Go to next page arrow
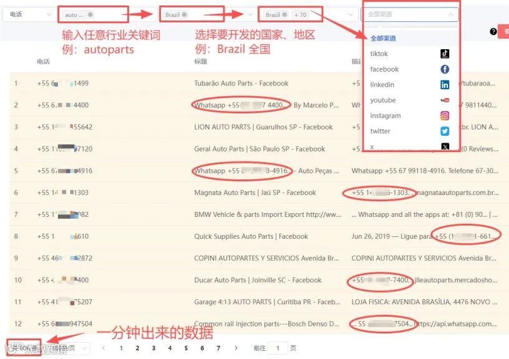The height and width of the screenshot is (359, 509). (236, 348)
